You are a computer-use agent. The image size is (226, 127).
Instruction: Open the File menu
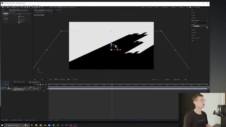2,5
